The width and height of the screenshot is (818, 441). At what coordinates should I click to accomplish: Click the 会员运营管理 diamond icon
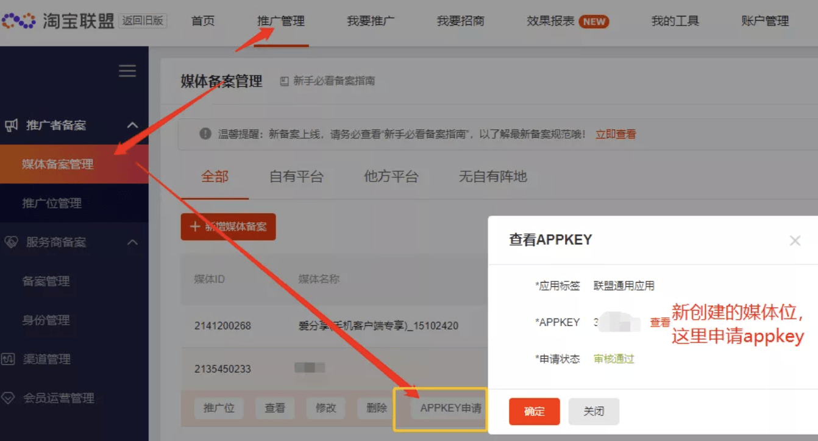tap(9, 398)
